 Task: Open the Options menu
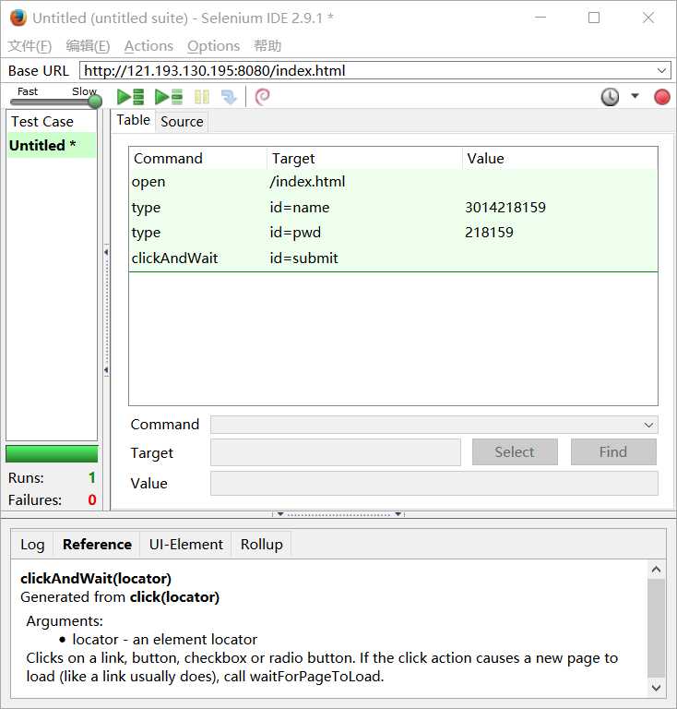213,45
